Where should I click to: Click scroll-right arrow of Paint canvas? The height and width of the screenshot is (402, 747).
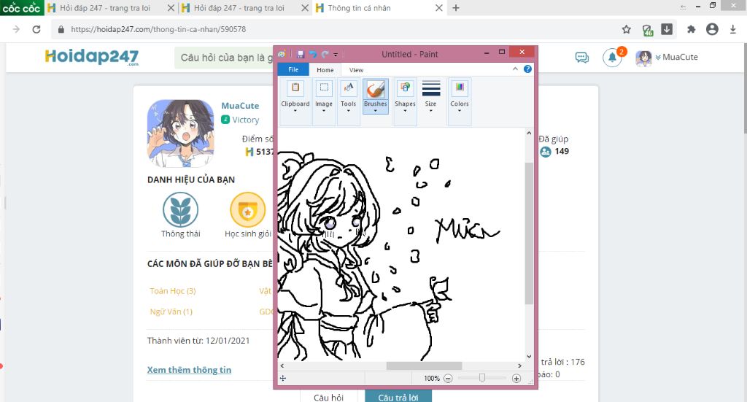pyautogui.click(x=519, y=366)
